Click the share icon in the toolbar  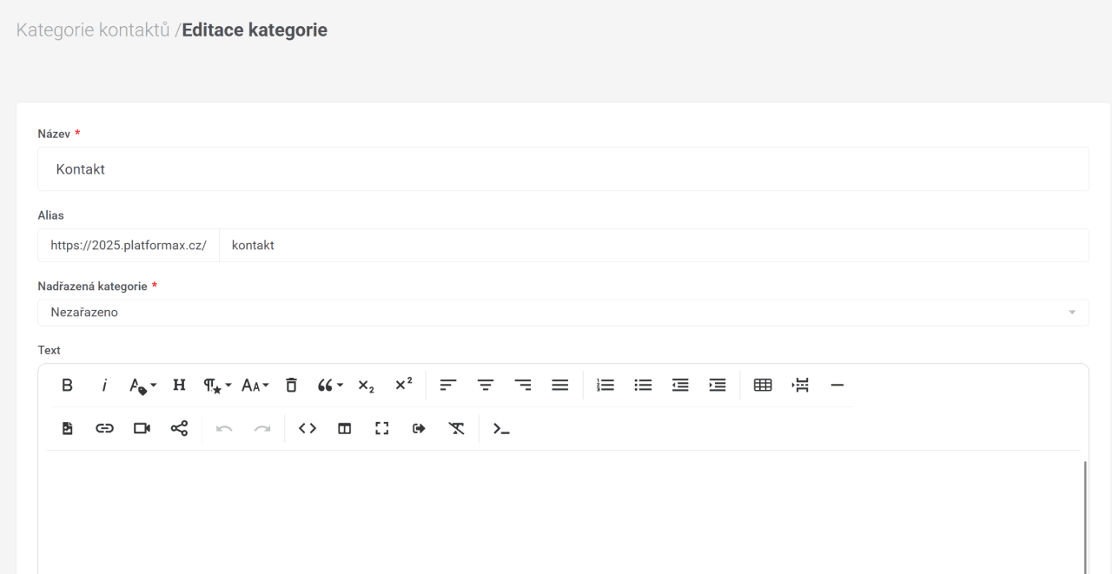point(179,428)
